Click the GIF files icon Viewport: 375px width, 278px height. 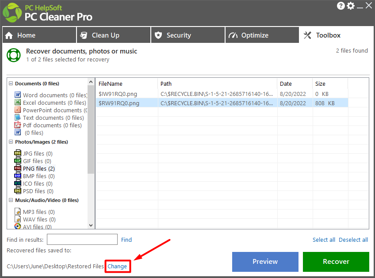(x=17, y=160)
